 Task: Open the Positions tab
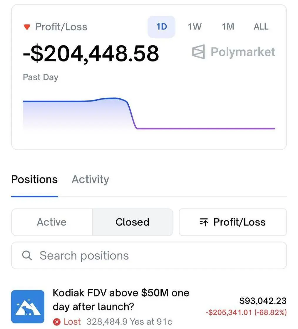click(x=34, y=179)
